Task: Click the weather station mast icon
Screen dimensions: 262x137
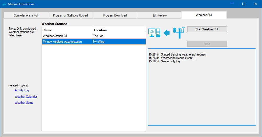Action: point(179,33)
